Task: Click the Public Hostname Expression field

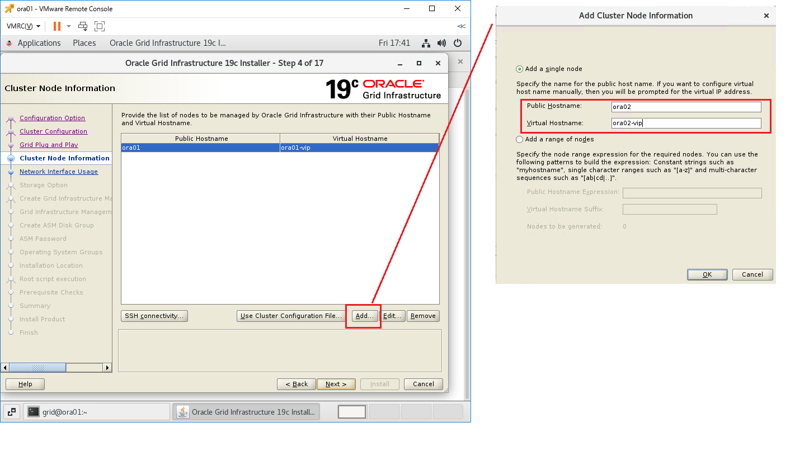Action: (x=692, y=193)
